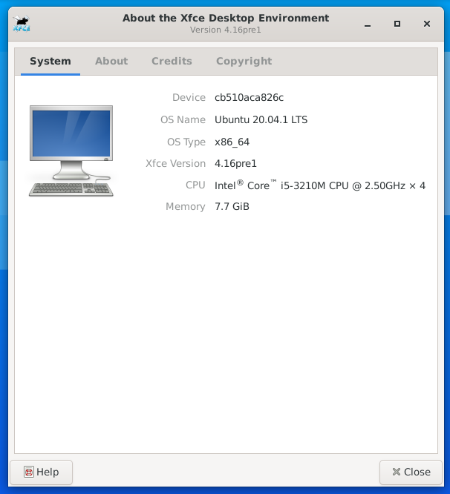This screenshot has height=494, width=450.
Task: Minimize the About Xfce window
Action: click(368, 24)
